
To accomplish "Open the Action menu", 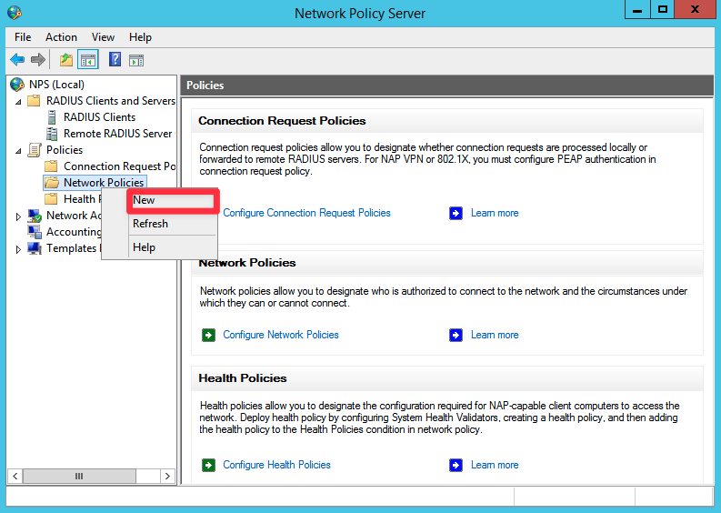I will (x=61, y=37).
